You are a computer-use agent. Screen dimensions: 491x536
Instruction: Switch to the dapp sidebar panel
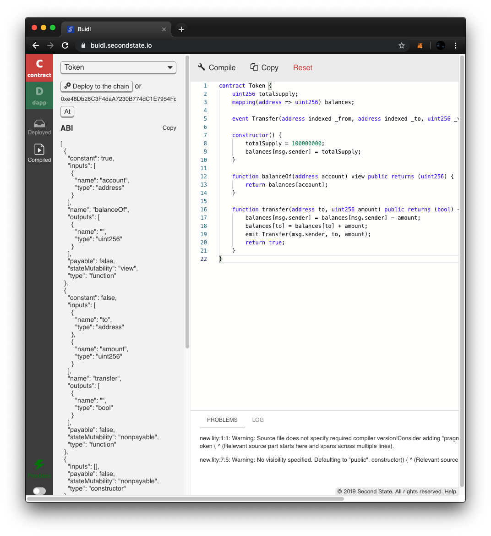coord(39,95)
